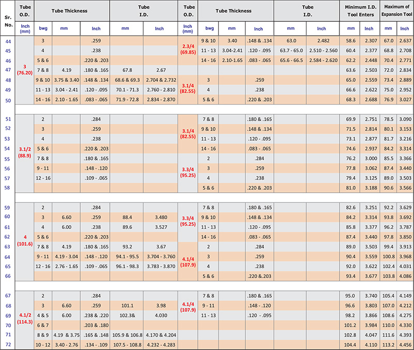This screenshot has width=414, height=350.
Task: Click minimum I.D. value '3.000'
Action: tap(371, 158)
